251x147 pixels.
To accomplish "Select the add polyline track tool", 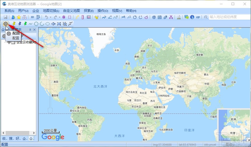I will (104, 17).
